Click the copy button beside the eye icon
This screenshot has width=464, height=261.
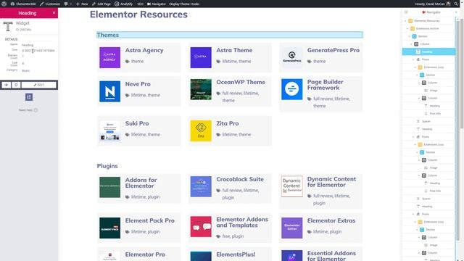(x=16, y=85)
